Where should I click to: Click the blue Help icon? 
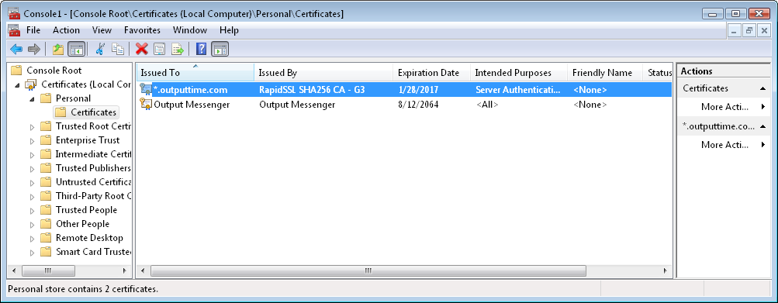pyautogui.click(x=201, y=49)
